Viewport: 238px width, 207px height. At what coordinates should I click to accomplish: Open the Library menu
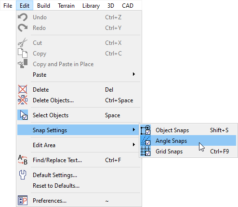(x=91, y=6)
